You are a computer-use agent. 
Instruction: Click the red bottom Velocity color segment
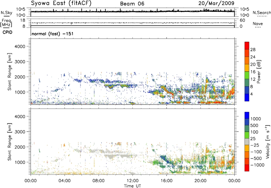(x=247, y=168)
